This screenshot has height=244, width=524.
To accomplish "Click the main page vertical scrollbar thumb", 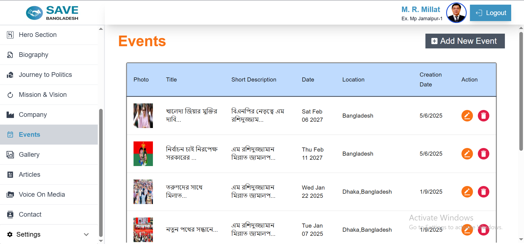I will pos(521,91).
